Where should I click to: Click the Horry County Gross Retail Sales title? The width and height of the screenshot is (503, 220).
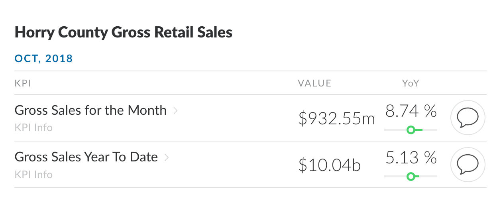(x=124, y=33)
